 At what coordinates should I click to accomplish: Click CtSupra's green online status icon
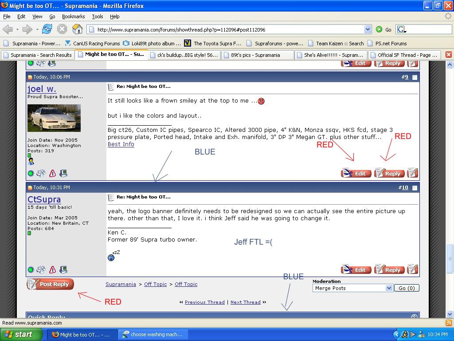31,270
